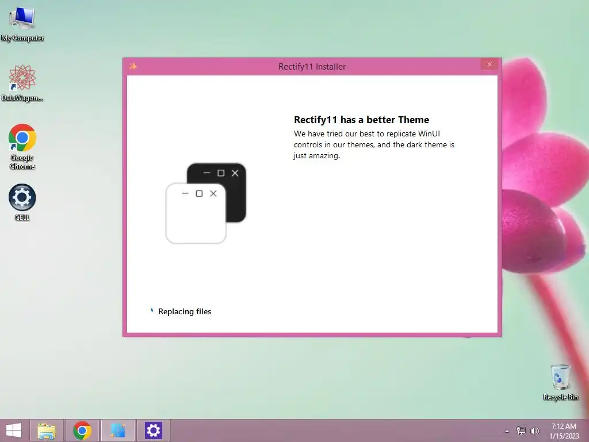The height and width of the screenshot is (442, 589).
Task: Open the clock showing 7:12 AM
Action: click(x=564, y=430)
